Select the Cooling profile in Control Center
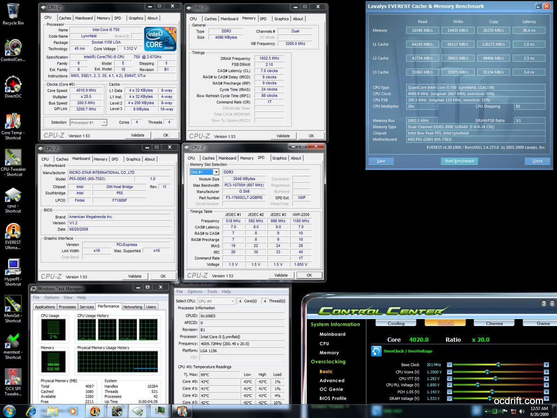The image size is (557, 418). point(396,323)
